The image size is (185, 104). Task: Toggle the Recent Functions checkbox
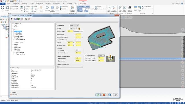click(96, 9)
